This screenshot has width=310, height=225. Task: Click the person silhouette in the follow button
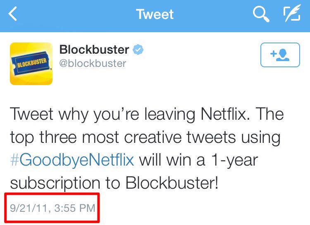pos(283,55)
